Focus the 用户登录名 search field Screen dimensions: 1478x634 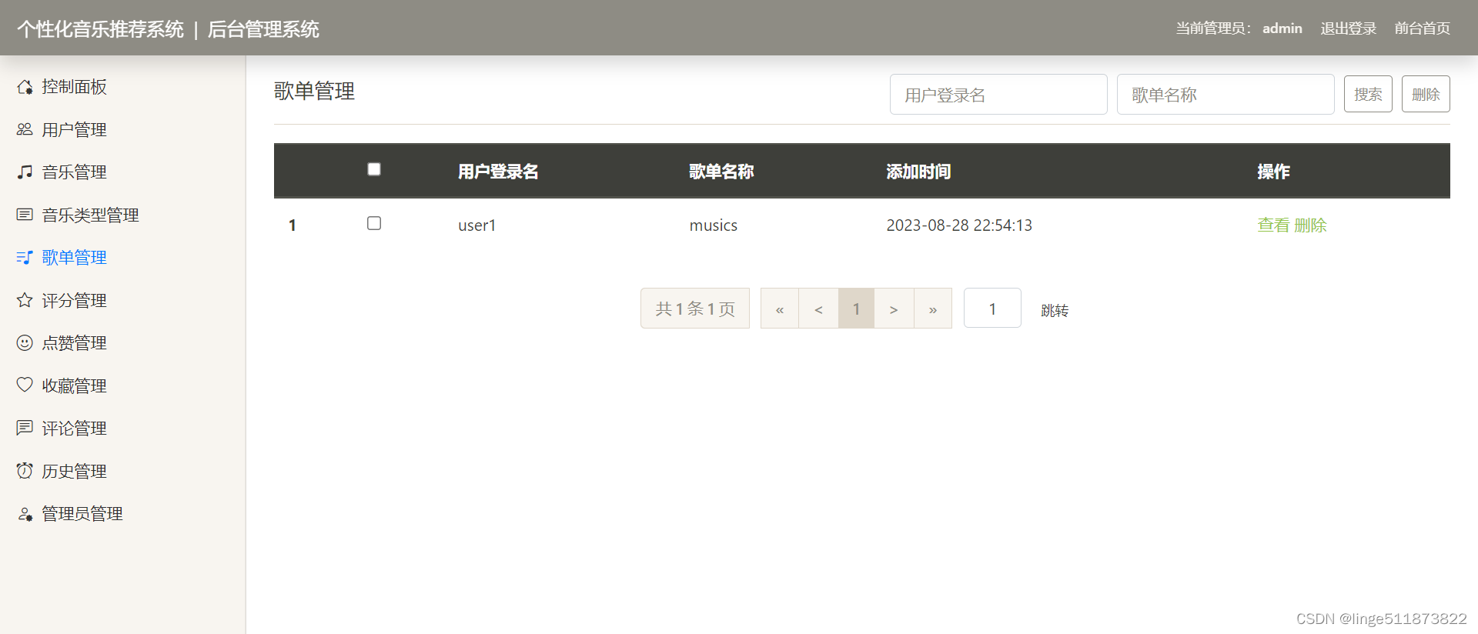click(x=998, y=95)
